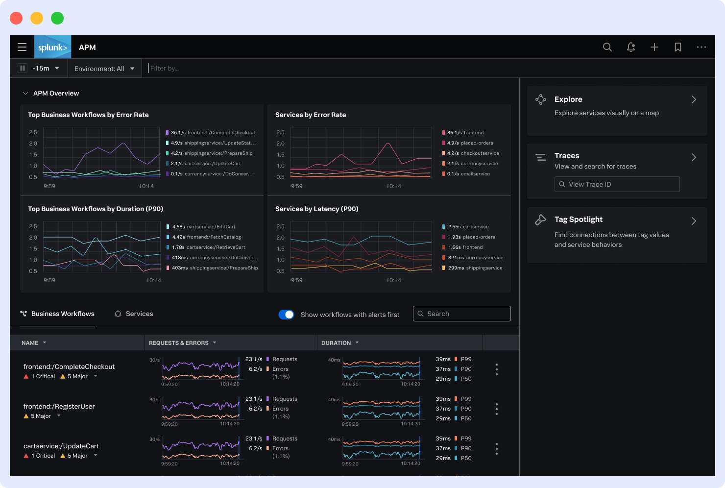
Task: Select the Explore service map icon
Action: (541, 99)
